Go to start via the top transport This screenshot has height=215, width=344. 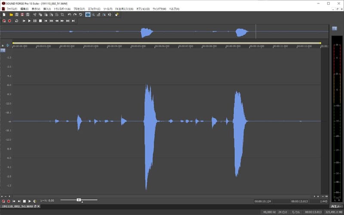pos(46,21)
